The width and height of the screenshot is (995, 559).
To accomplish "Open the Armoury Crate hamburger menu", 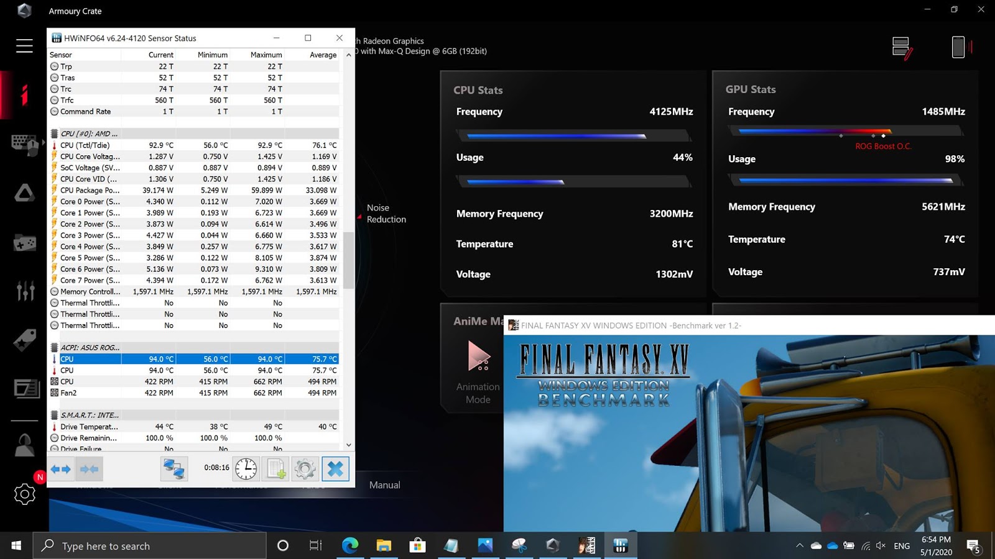I will 24,45.
